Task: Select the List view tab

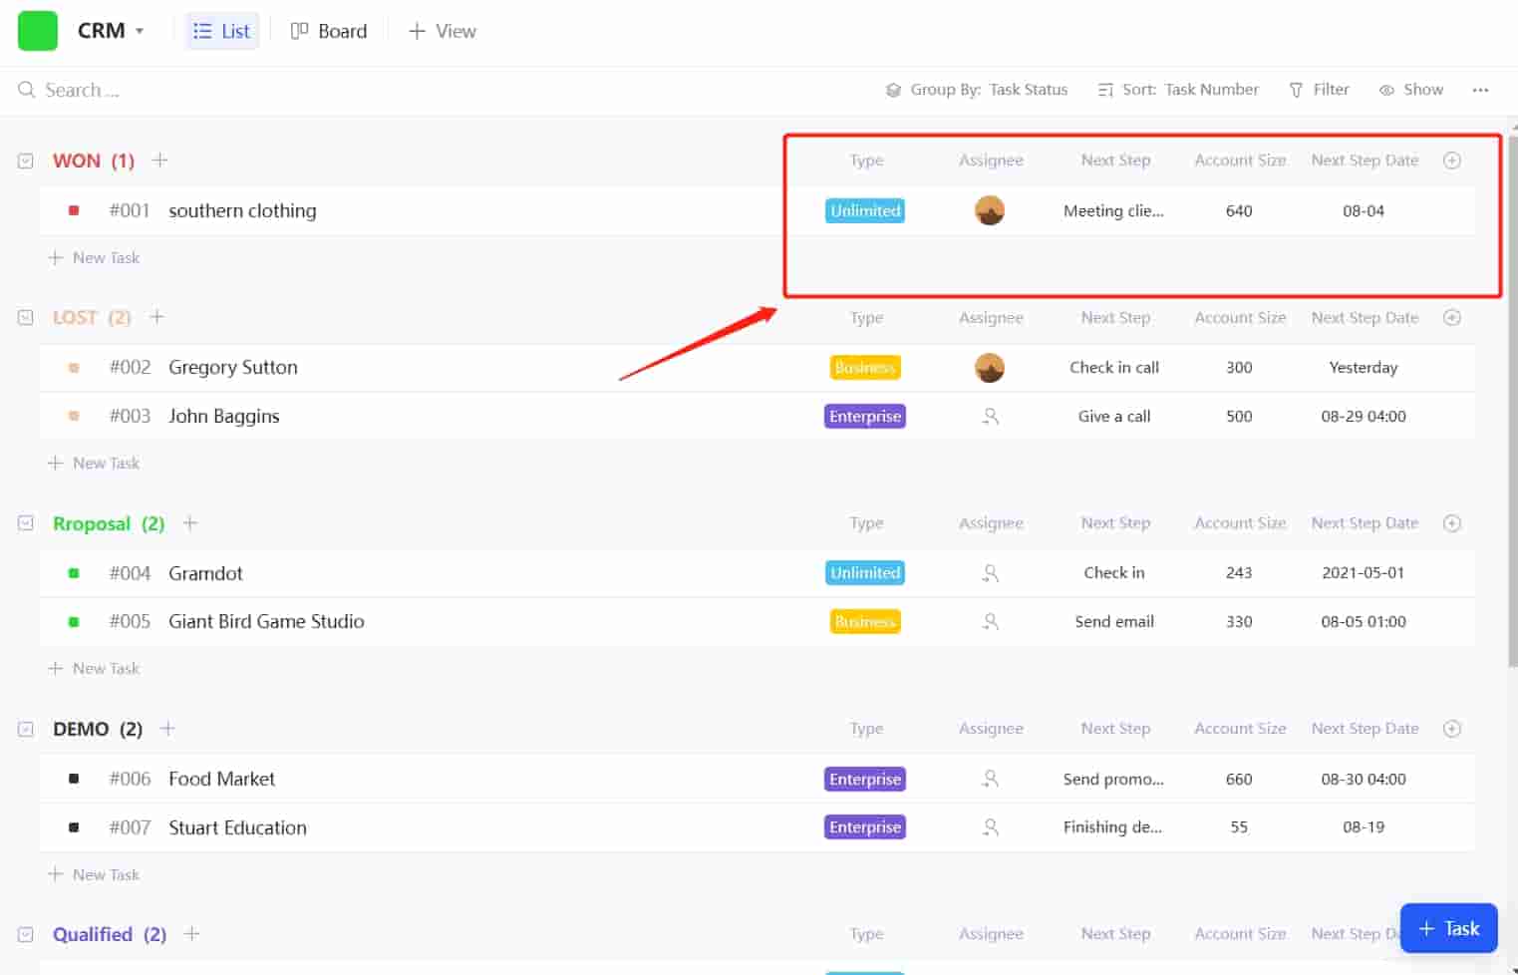Action: pyautogui.click(x=221, y=31)
